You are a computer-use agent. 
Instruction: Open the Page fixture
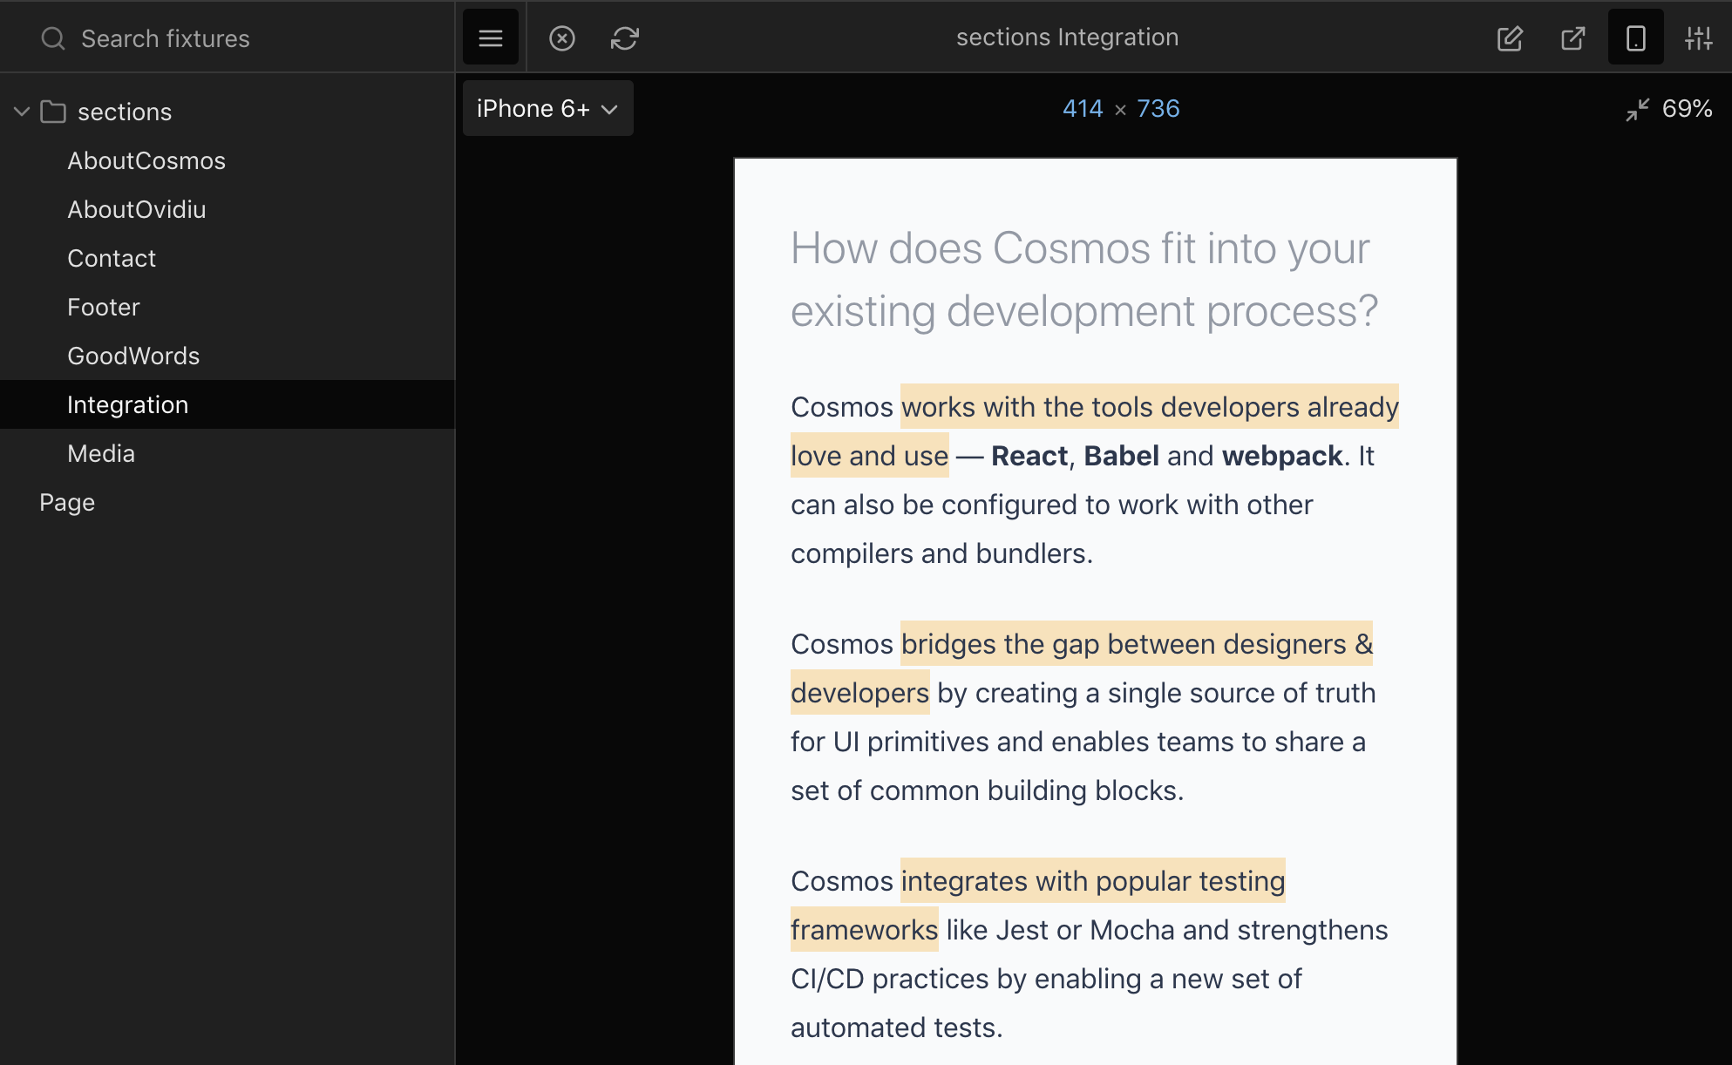click(67, 503)
